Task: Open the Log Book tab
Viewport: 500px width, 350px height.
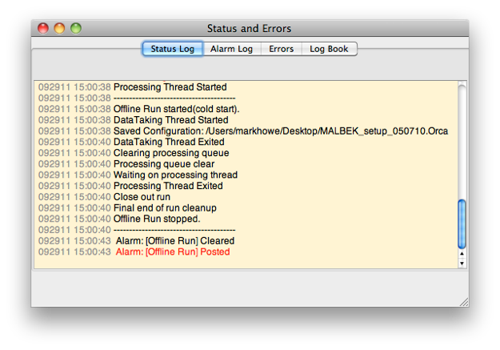Action: [x=329, y=49]
